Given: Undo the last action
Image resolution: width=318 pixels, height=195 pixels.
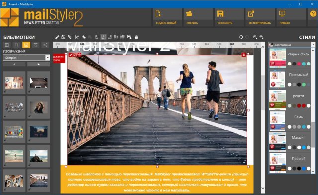Looking at the screenshot, I should [x=241, y=37].
